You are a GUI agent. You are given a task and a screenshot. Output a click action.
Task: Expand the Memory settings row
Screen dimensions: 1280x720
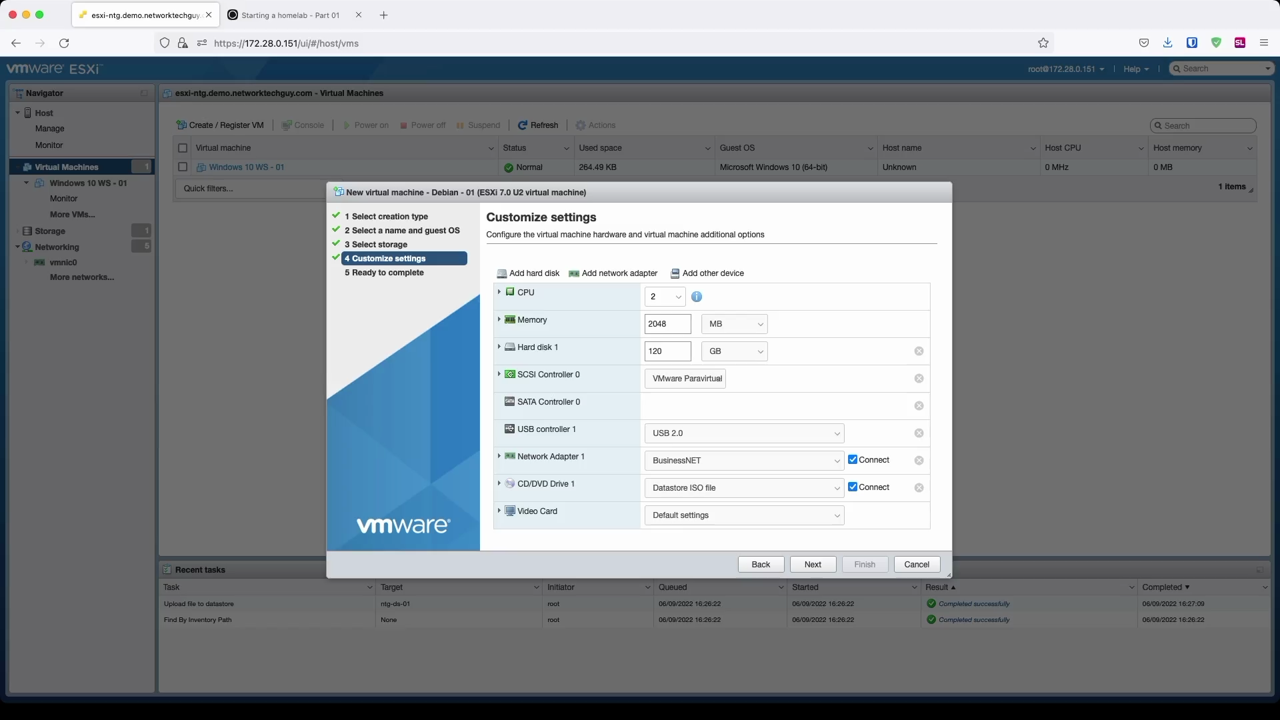tap(499, 319)
